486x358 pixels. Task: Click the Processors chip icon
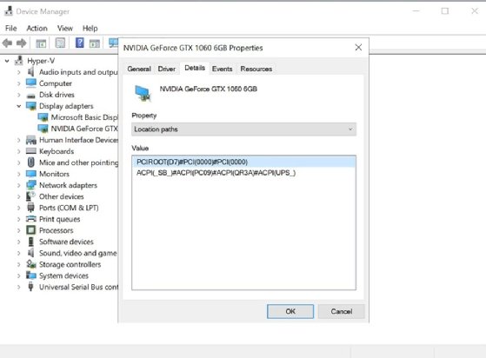[31, 230]
